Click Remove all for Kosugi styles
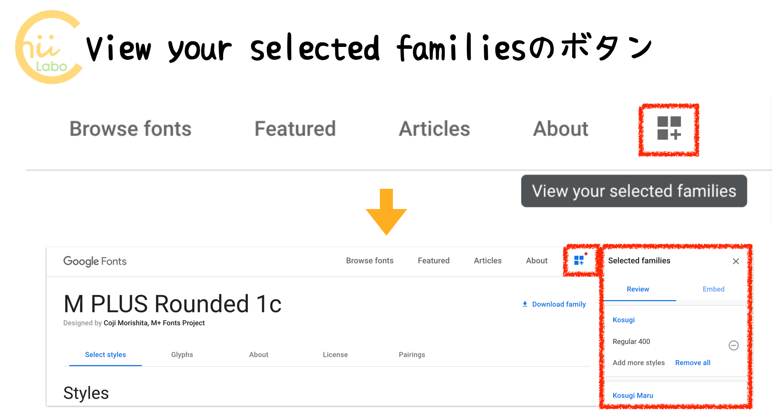The height and width of the screenshot is (418, 772). click(x=693, y=362)
